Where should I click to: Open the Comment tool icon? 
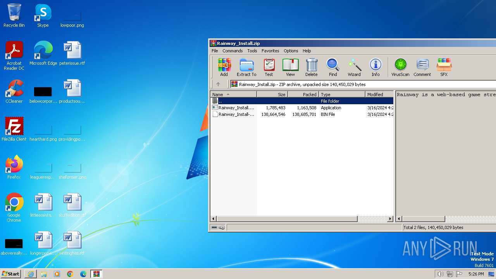(x=422, y=67)
